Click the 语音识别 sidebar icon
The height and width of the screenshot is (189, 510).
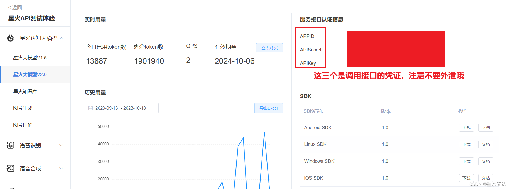(x=11, y=145)
